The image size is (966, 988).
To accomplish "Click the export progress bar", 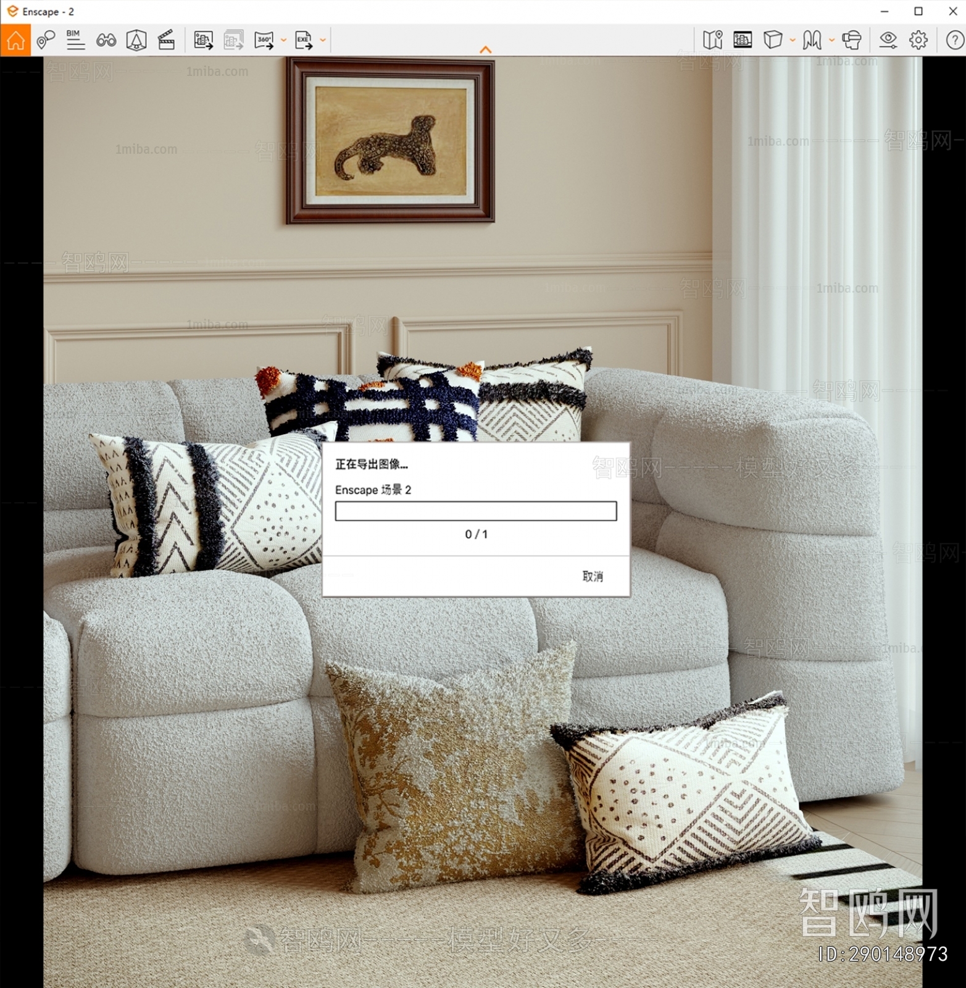I will (476, 511).
